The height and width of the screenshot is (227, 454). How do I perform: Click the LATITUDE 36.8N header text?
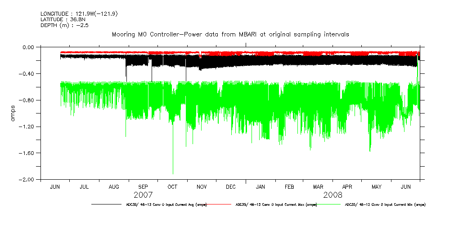tap(63, 19)
